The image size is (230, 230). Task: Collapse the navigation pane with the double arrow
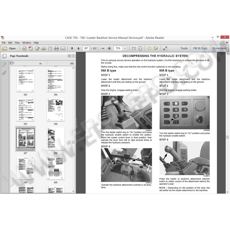click(69, 56)
